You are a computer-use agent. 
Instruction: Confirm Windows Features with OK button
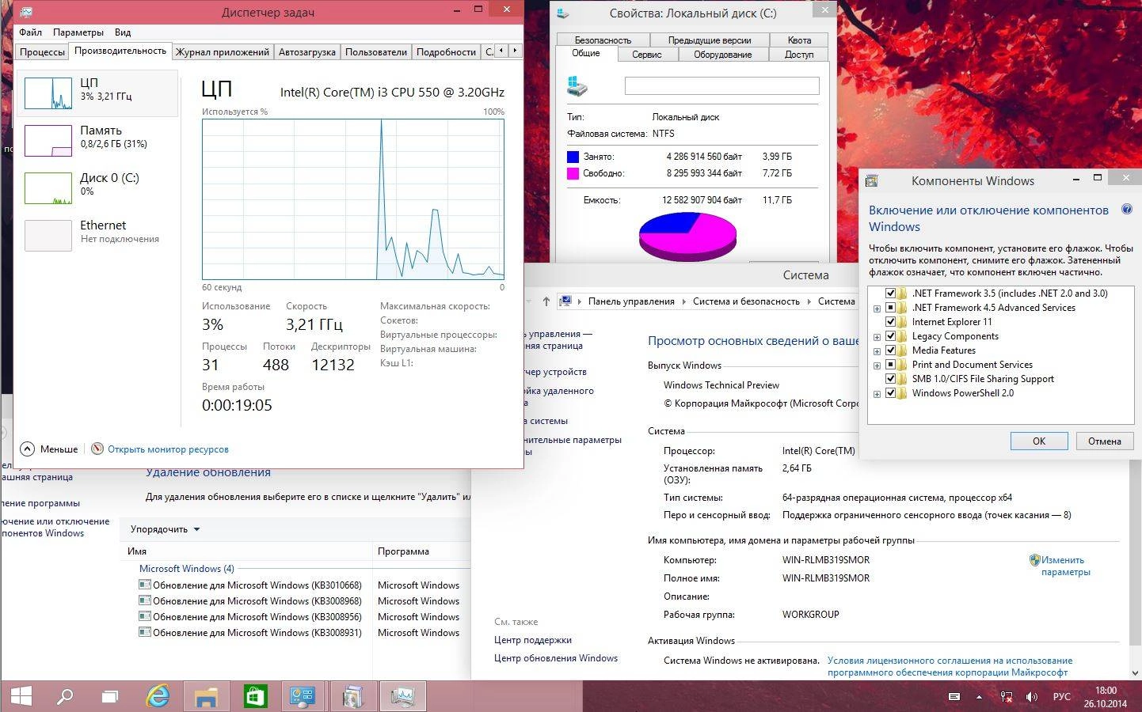tap(1039, 441)
